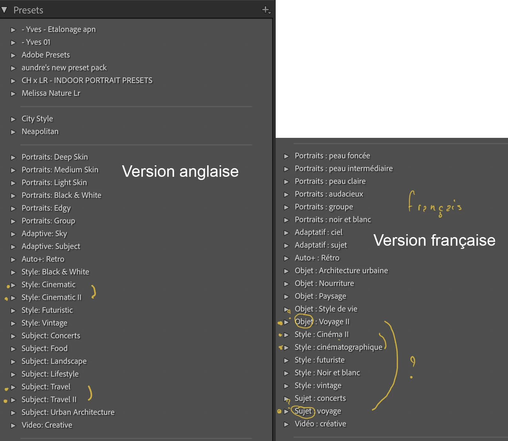Expand aundre's new preset pack
The image size is (508, 441).
coord(13,68)
